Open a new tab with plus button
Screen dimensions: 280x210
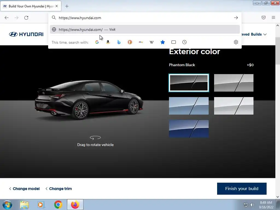click(x=67, y=6)
